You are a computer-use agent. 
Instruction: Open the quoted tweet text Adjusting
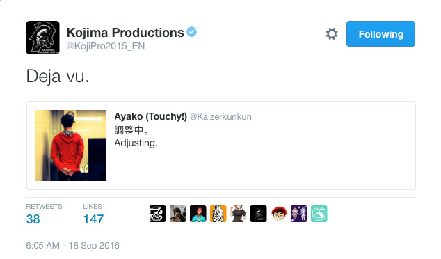[x=136, y=143]
